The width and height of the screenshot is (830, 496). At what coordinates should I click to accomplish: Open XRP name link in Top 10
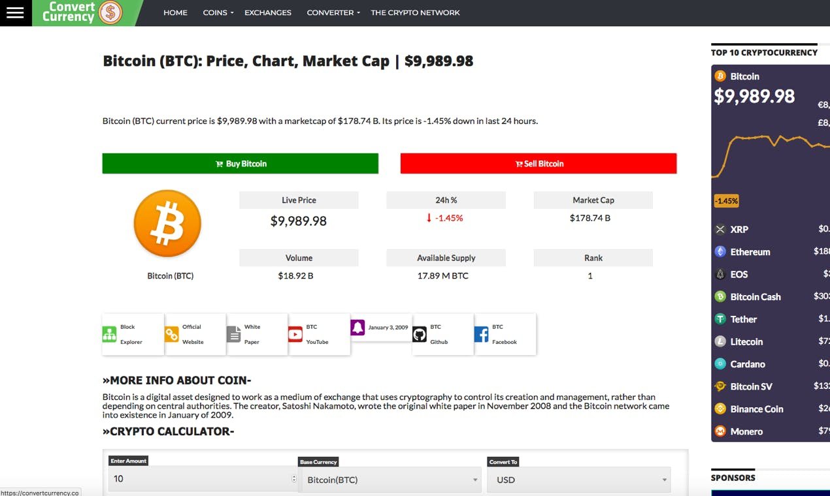pos(739,230)
